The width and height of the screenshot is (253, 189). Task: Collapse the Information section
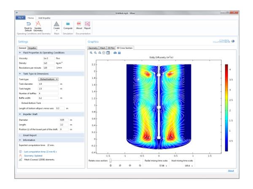pyautogui.click(x=20, y=140)
